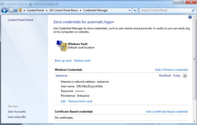Click the No certificates. text
This screenshot has height=125, width=197.
click(64, 117)
